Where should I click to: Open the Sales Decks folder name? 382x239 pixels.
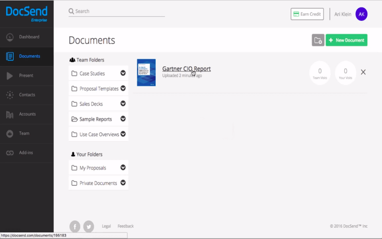[91, 104]
